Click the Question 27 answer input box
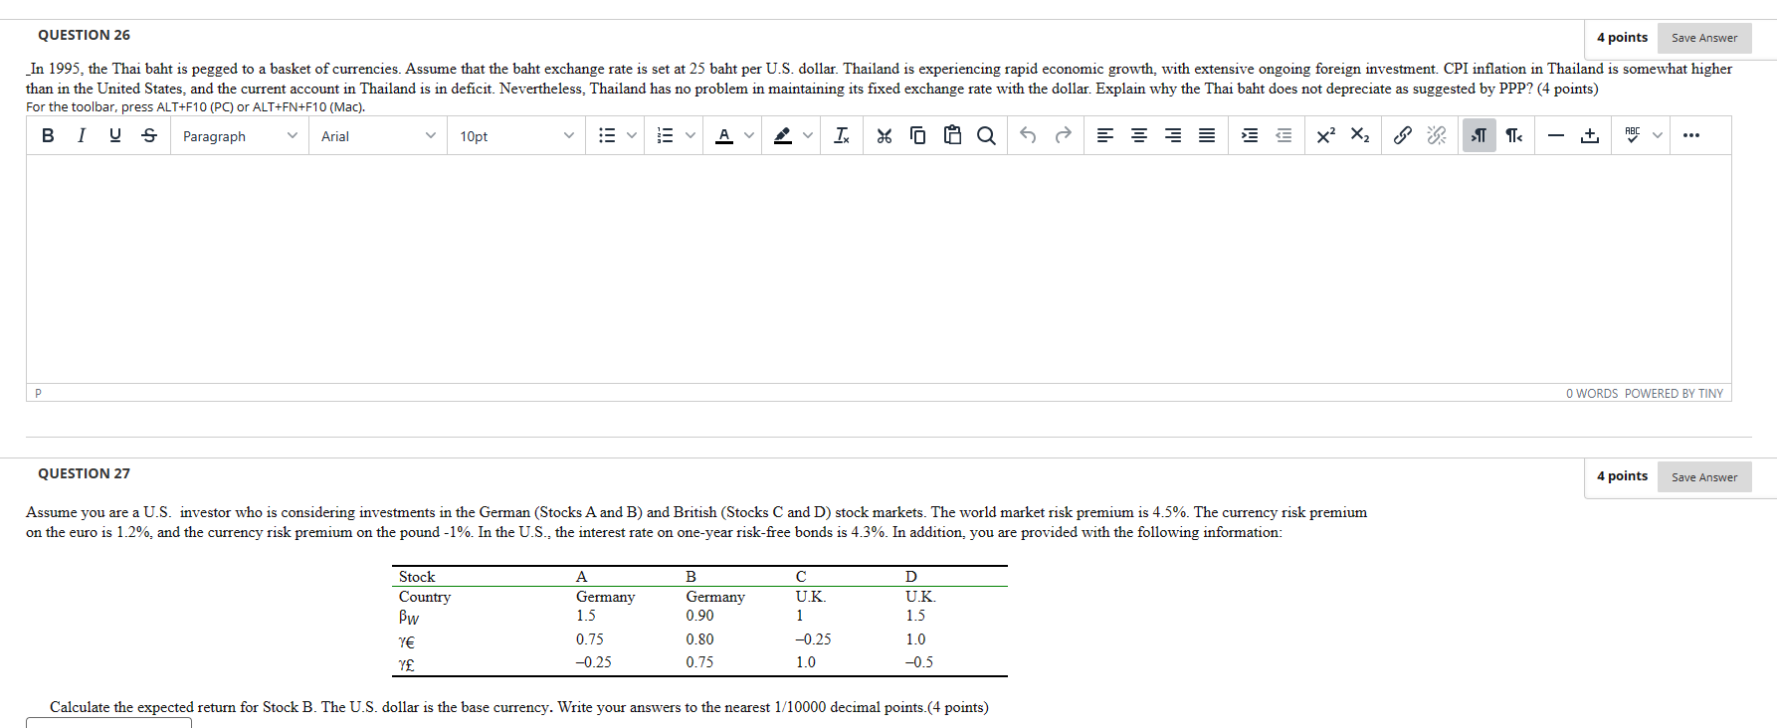This screenshot has height=728, width=1777. (x=108, y=722)
